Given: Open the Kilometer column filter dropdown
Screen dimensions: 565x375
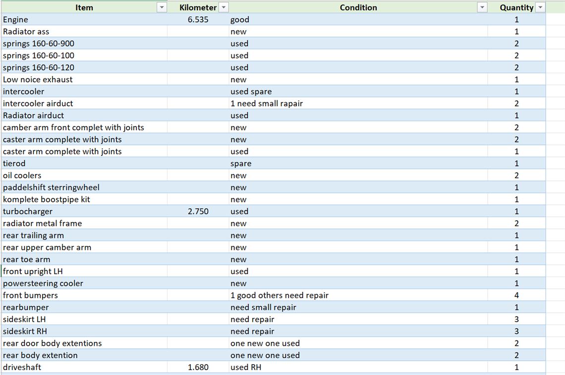Looking at the screenshot, I should coord(224,7).
